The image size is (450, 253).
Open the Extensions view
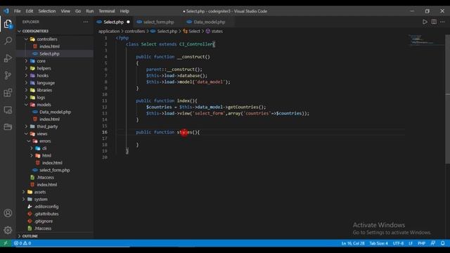coord(8,92)
